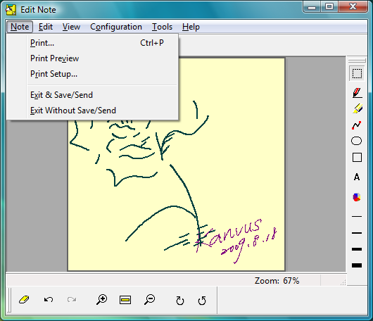Click the right toolbar's grip handle
Image resolution: width=373 pixels, height=321 pixels.
tap(357, 61)
